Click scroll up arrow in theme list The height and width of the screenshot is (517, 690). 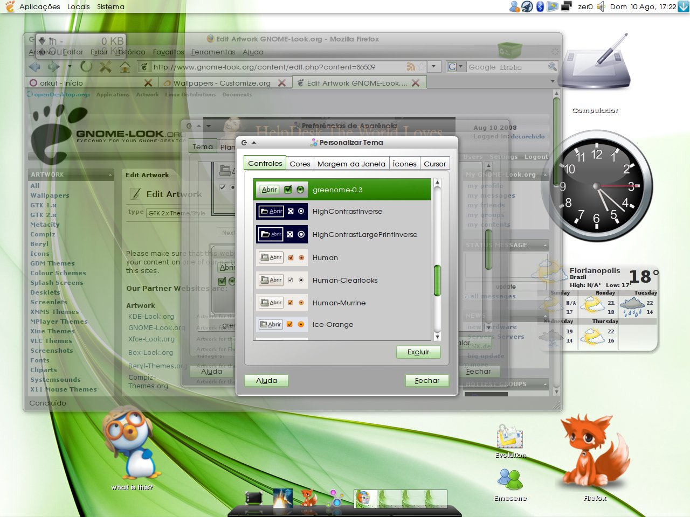coord(437,182)
